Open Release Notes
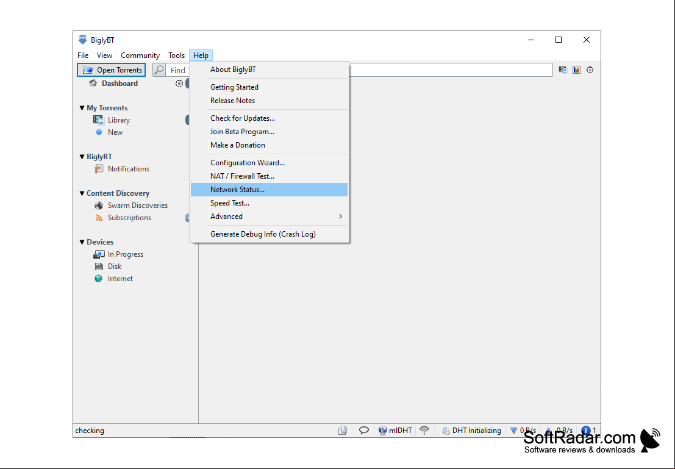This screenshot has width=675, height=469. click(x=269, y=101)
